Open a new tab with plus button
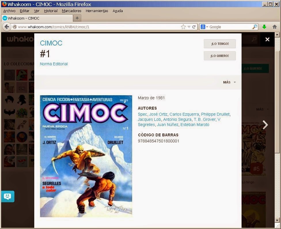Image resolution: width=281 pixels, height=229 pixels. [x=77, y=18]
